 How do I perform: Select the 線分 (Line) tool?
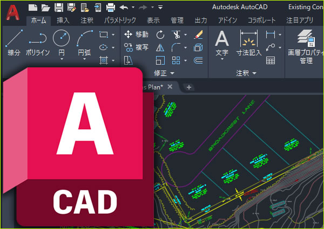click(x=14, y=43)
